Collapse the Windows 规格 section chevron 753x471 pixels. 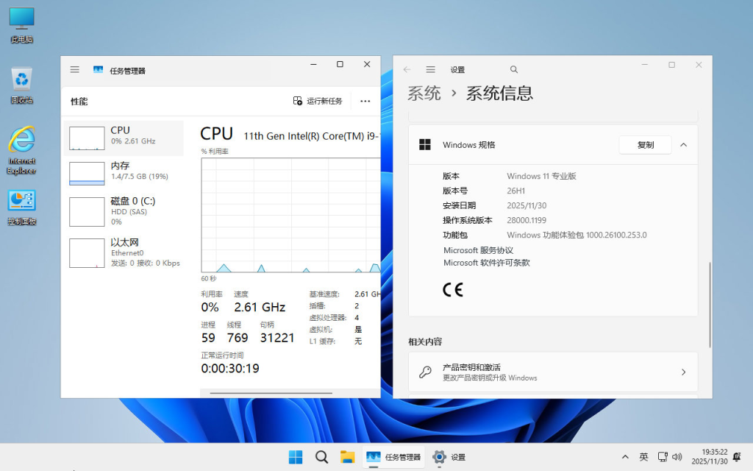[x=683, y=145]
